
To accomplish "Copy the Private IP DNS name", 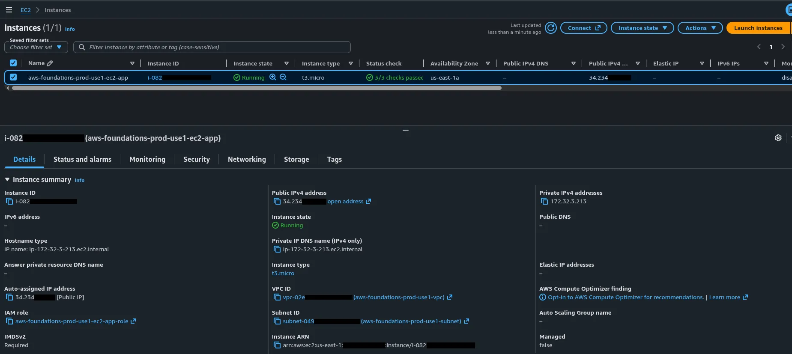I will 277,249.
